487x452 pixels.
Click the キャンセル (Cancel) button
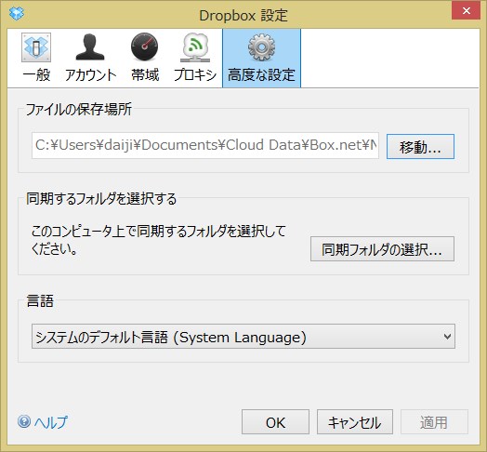[355, 422]
